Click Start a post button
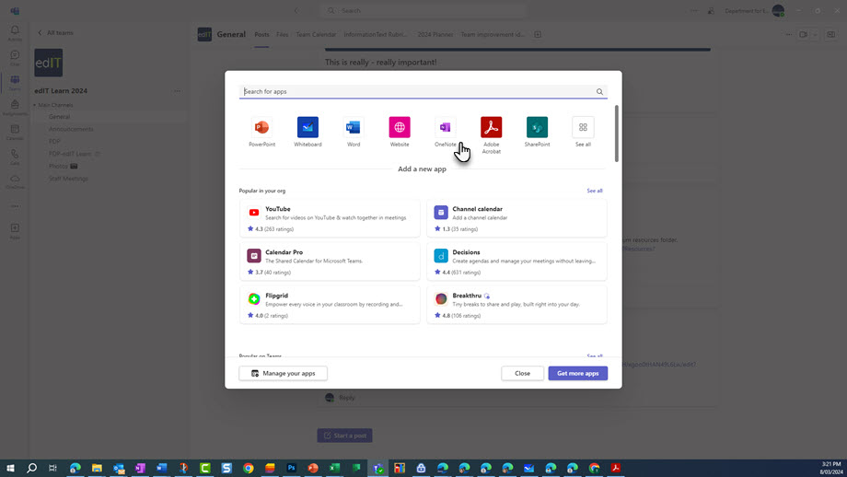The image size is (847, 477). (x=344, y=436)
